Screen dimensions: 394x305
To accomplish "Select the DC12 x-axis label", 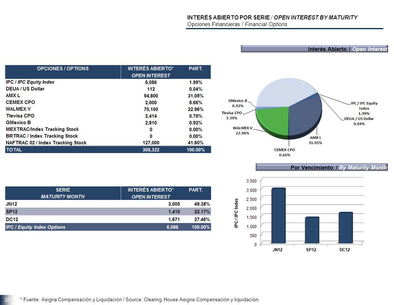I will [345, 250].
